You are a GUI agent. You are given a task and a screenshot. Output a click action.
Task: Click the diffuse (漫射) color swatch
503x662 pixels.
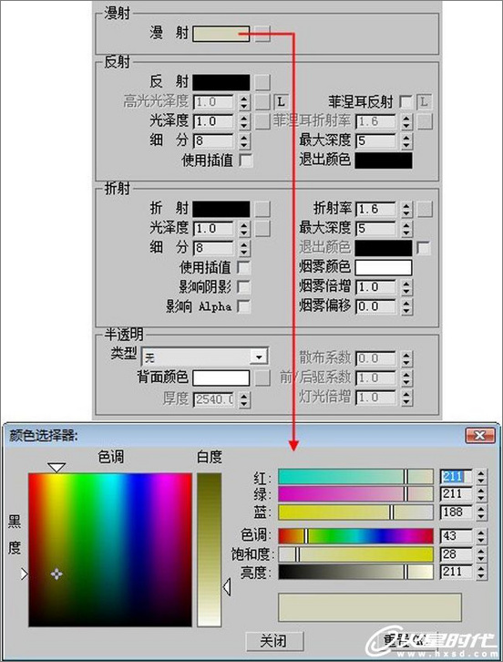pos(221,35)
